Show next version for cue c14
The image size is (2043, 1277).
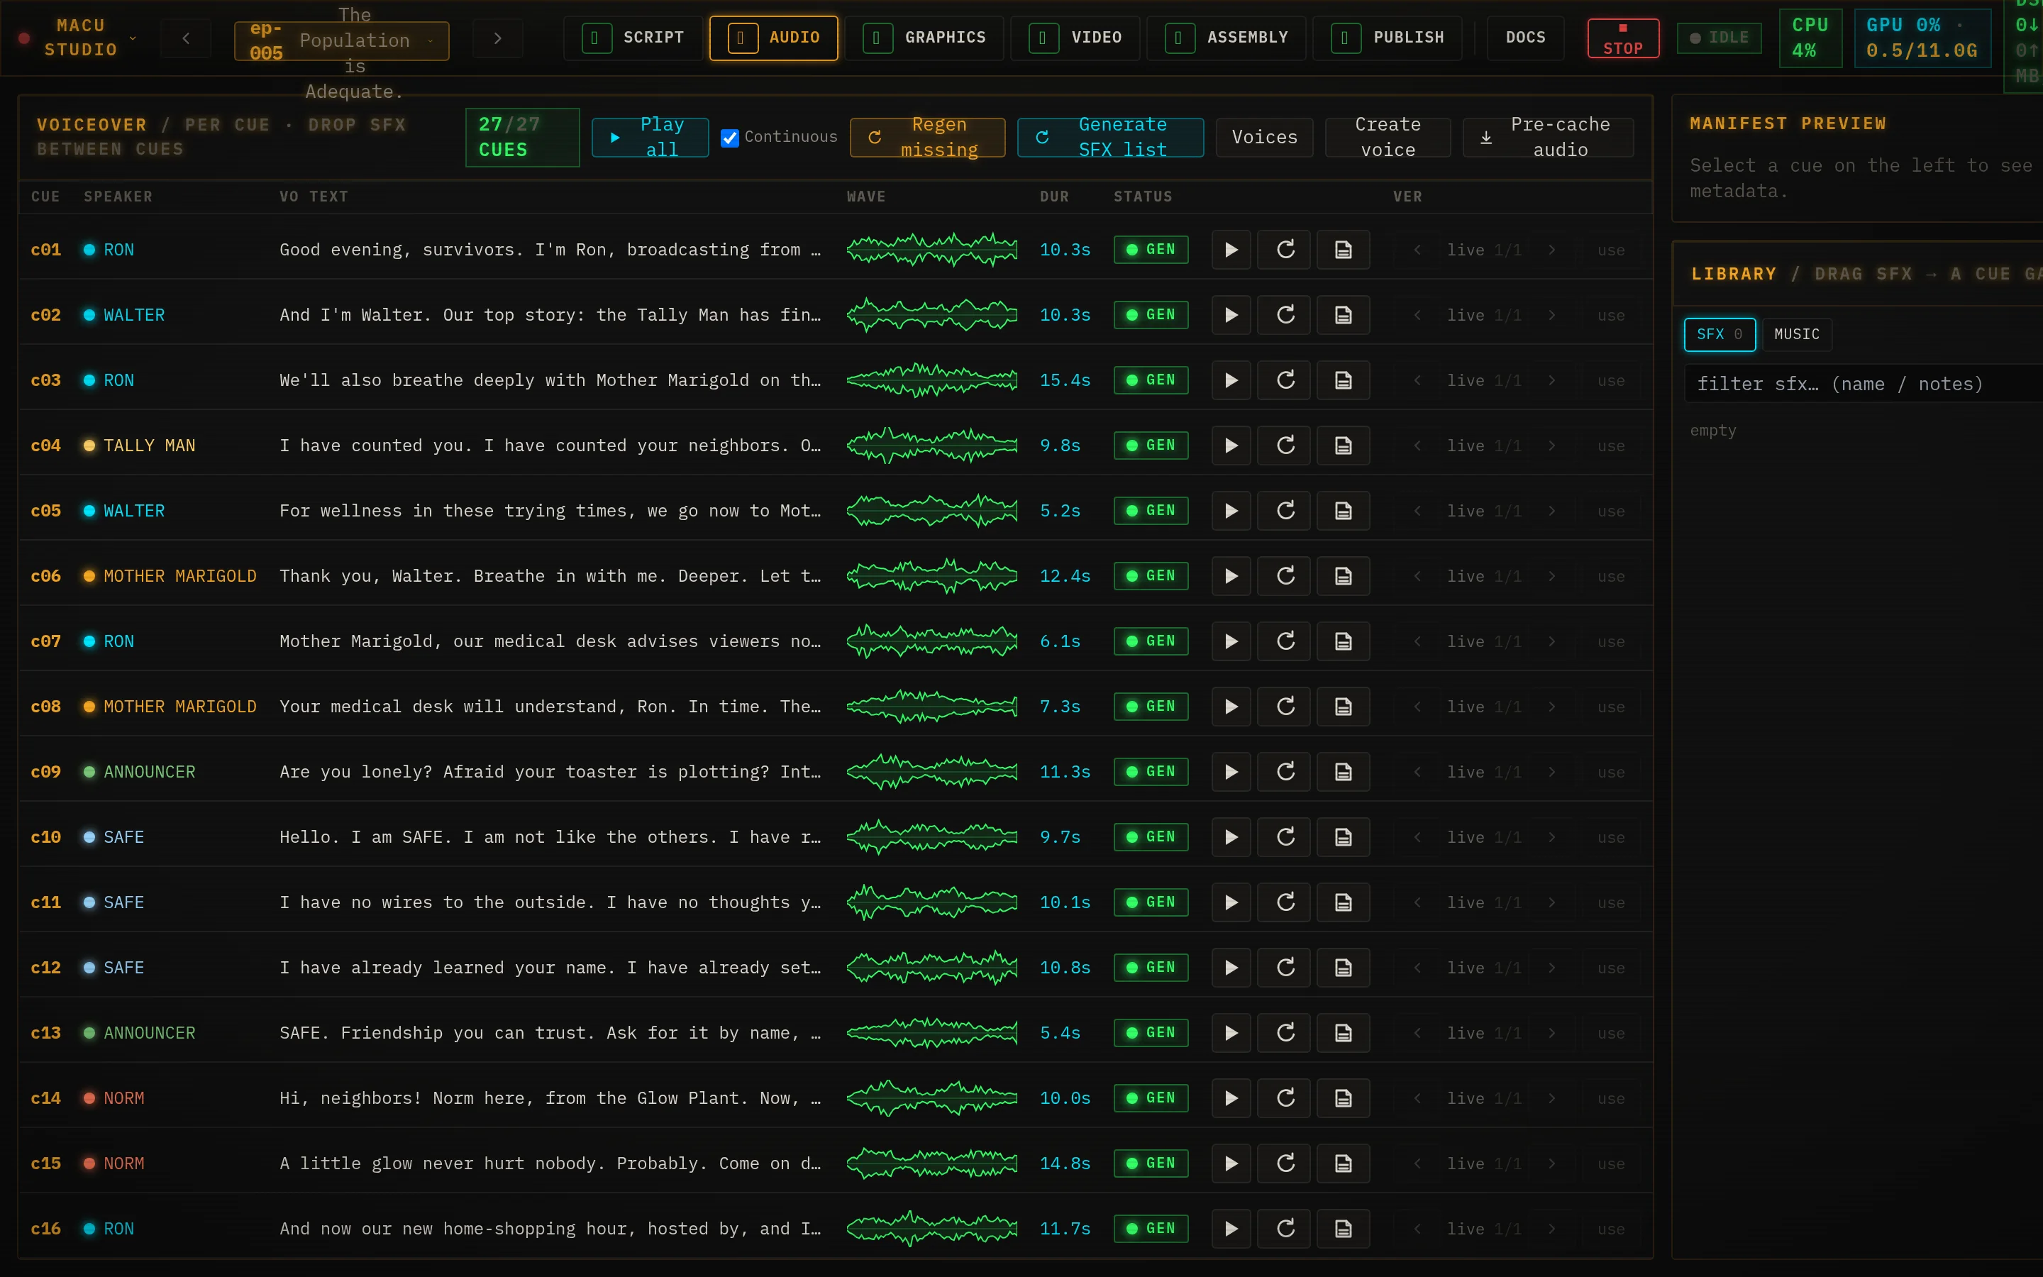pyautogui.click(x=1551, y=1098)
